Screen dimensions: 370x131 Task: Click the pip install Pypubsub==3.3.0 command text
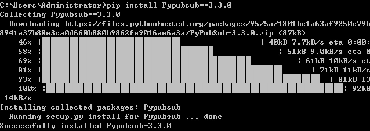(169, 5)
